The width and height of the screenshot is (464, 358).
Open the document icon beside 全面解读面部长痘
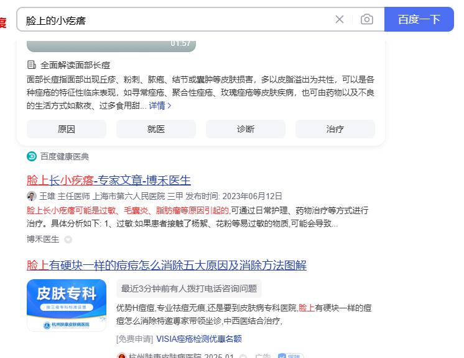[x=31, y=65]
